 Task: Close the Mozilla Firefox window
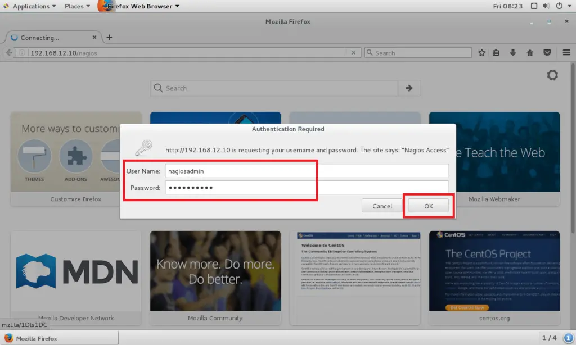pyautogui.click(x=566, y=22)
